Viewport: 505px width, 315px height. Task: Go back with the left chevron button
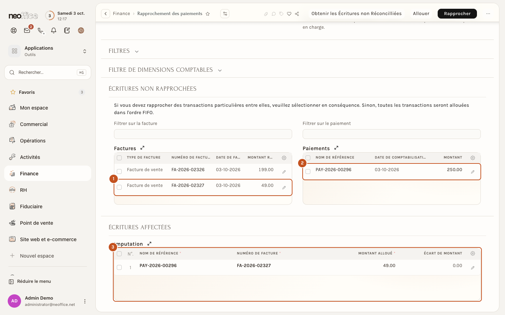(106, 14)
